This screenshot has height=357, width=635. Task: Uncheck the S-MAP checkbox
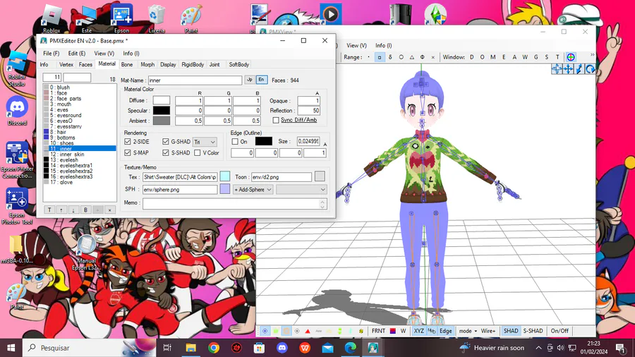(x=128, y=152)
